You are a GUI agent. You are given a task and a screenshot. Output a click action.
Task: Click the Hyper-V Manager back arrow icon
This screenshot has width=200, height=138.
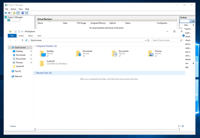coord(6,13)
